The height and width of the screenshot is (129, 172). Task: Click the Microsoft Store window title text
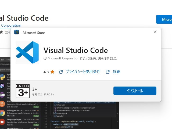coord(34,33)
